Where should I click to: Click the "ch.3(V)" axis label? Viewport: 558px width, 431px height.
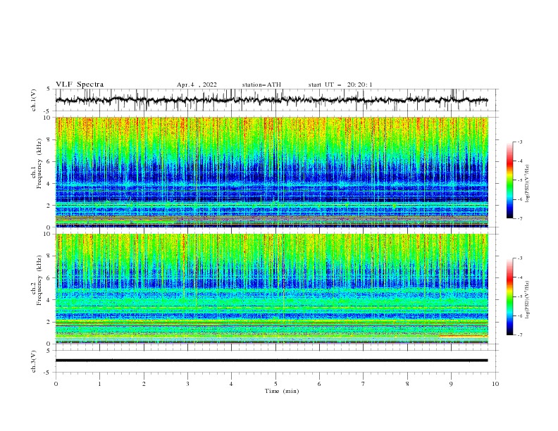(34, 361)
